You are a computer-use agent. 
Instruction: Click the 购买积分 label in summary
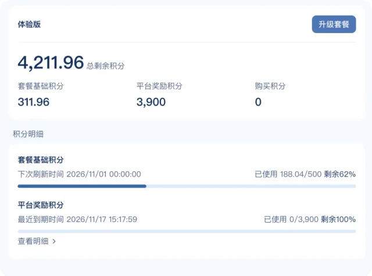tap(270, 86)
